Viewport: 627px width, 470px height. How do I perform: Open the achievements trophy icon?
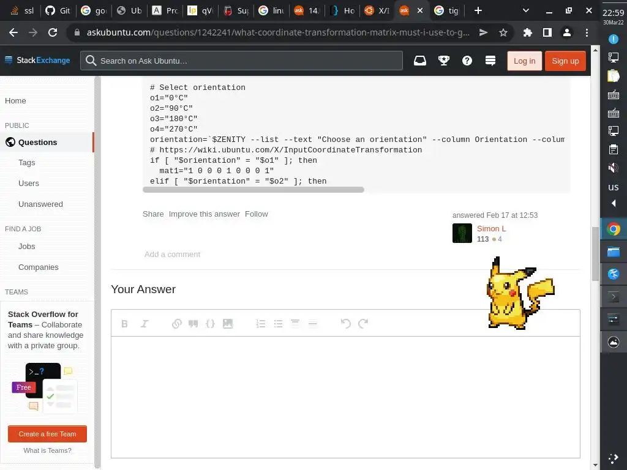pos(444,61)
